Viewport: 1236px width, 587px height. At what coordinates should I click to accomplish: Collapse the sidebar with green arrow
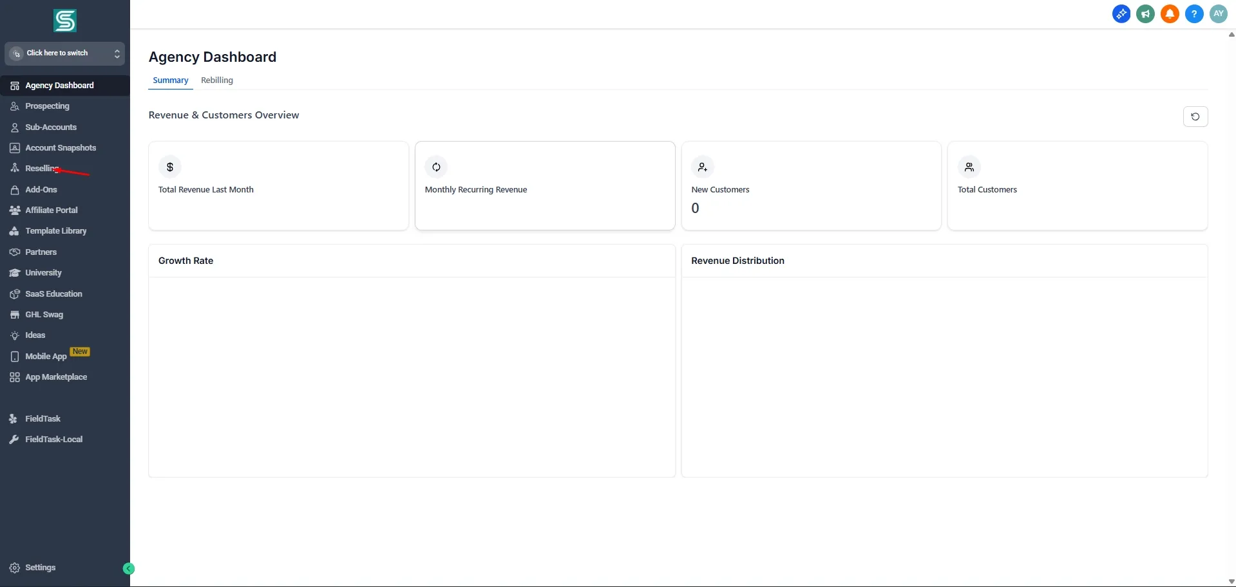129,568
